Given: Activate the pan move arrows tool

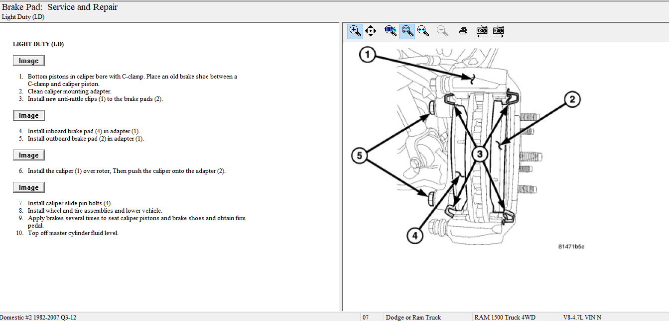Looking at the screenshot, I should tap(370, 31).
